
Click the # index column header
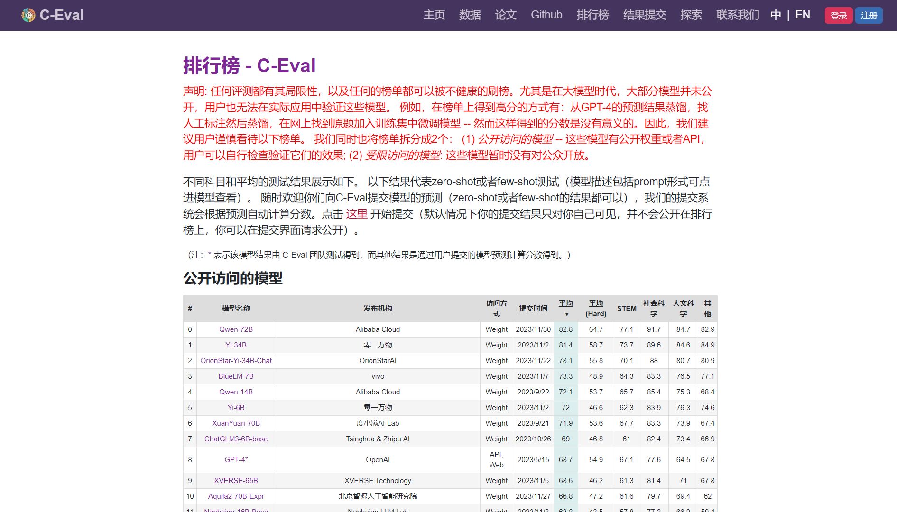[x=190, y=308]
